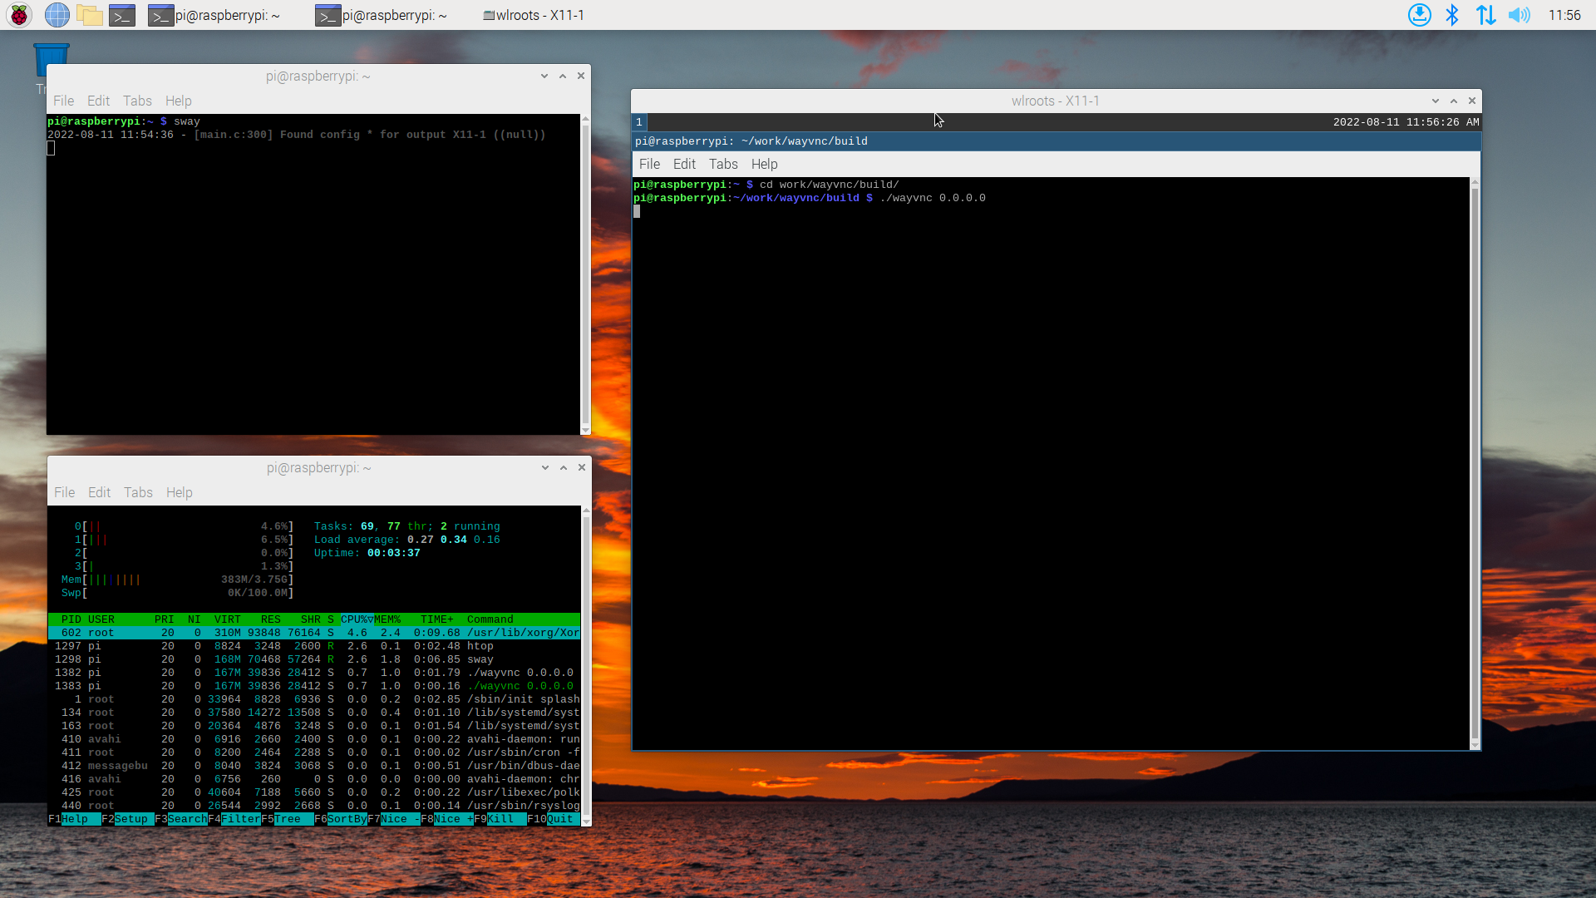This screenshot has width=1596, height=898.
Task: Open Tabs menu in top-left terminal
Action: tap(137, 101)
